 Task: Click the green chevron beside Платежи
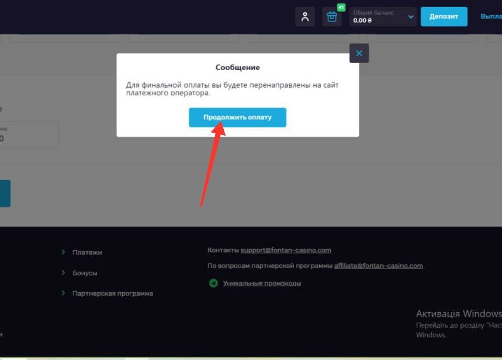pyautogui.click(x=63, y=252)
